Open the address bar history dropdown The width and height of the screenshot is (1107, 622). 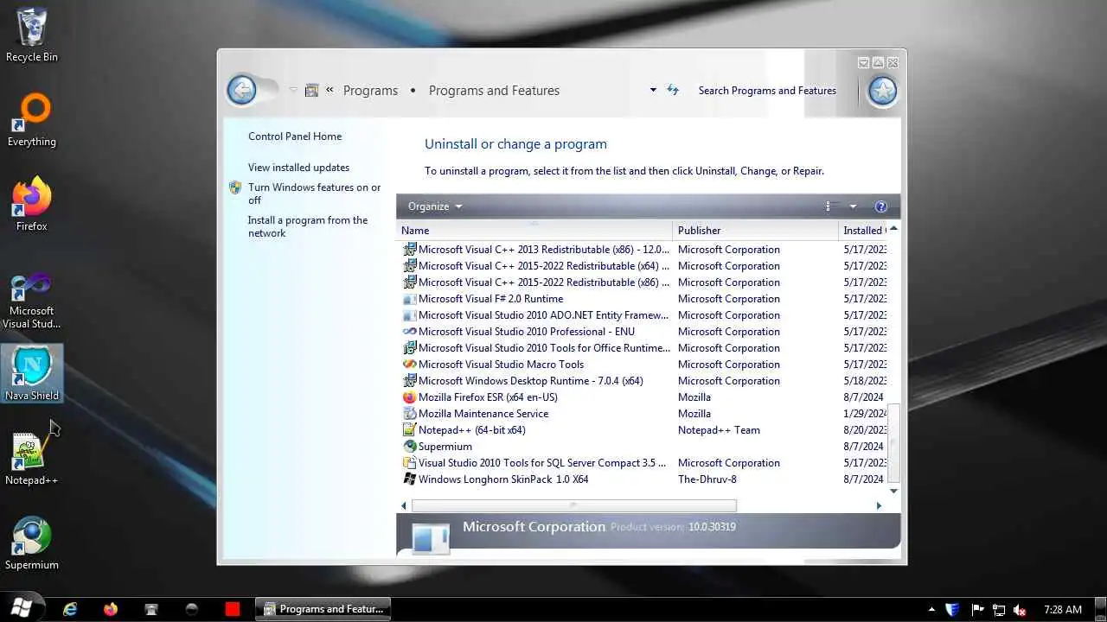[x=653, y=90]
